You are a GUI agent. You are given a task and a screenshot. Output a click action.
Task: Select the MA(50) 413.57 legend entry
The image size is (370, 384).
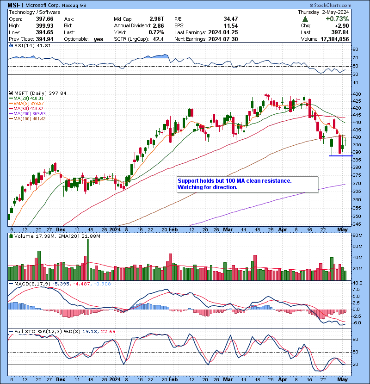pos(26,108)
